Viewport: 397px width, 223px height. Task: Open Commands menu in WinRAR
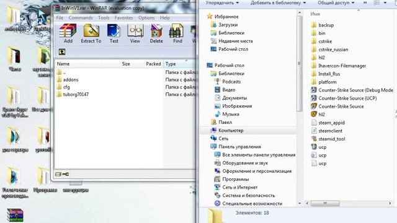[x=81, y=18]
